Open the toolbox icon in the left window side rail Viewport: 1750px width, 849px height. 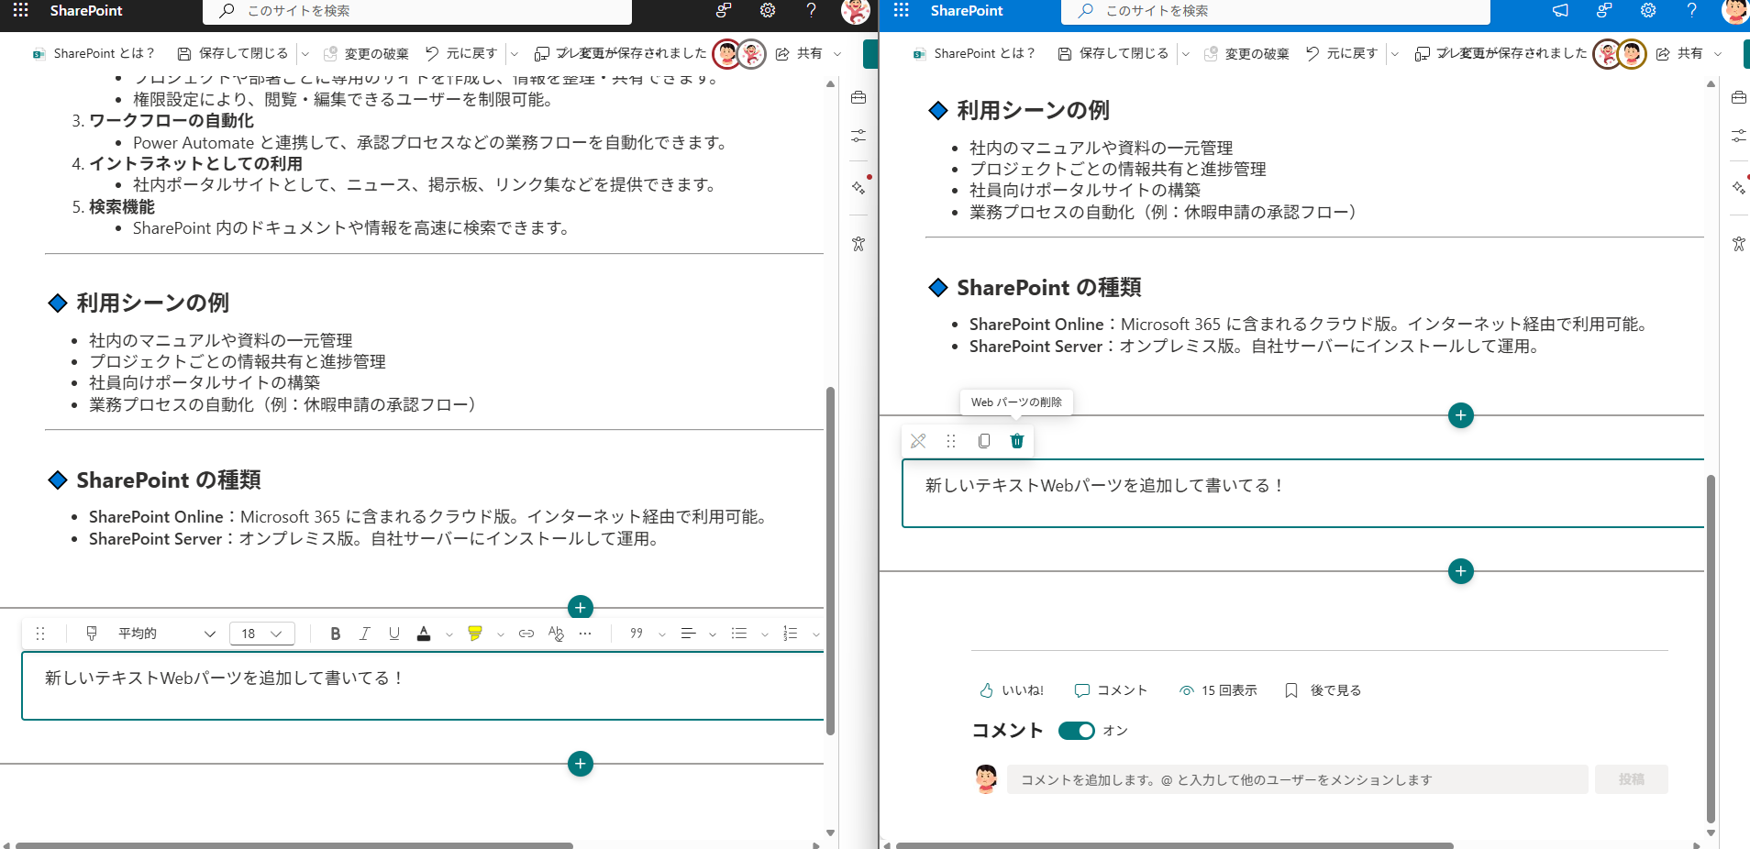(858, 98)
